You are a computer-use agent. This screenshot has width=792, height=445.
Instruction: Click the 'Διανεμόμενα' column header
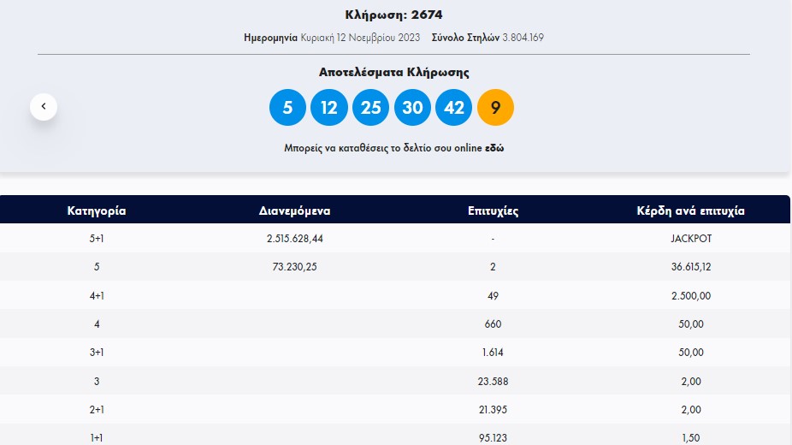tap(294, 211)
